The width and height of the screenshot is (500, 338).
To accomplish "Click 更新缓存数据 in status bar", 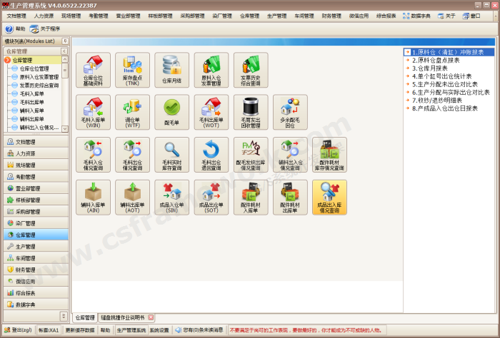I will [x=79, y=330].
